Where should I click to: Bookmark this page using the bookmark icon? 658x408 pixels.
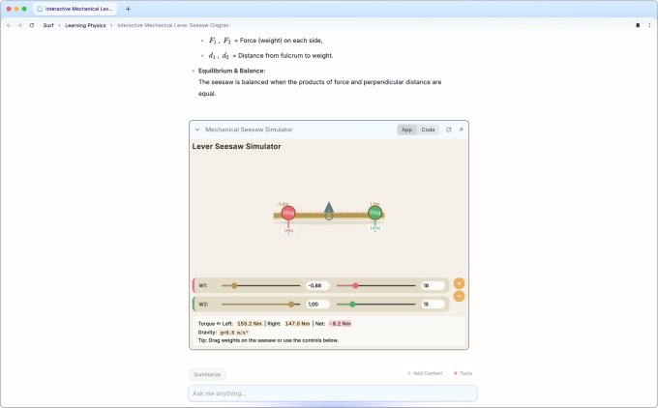[637, 25]
